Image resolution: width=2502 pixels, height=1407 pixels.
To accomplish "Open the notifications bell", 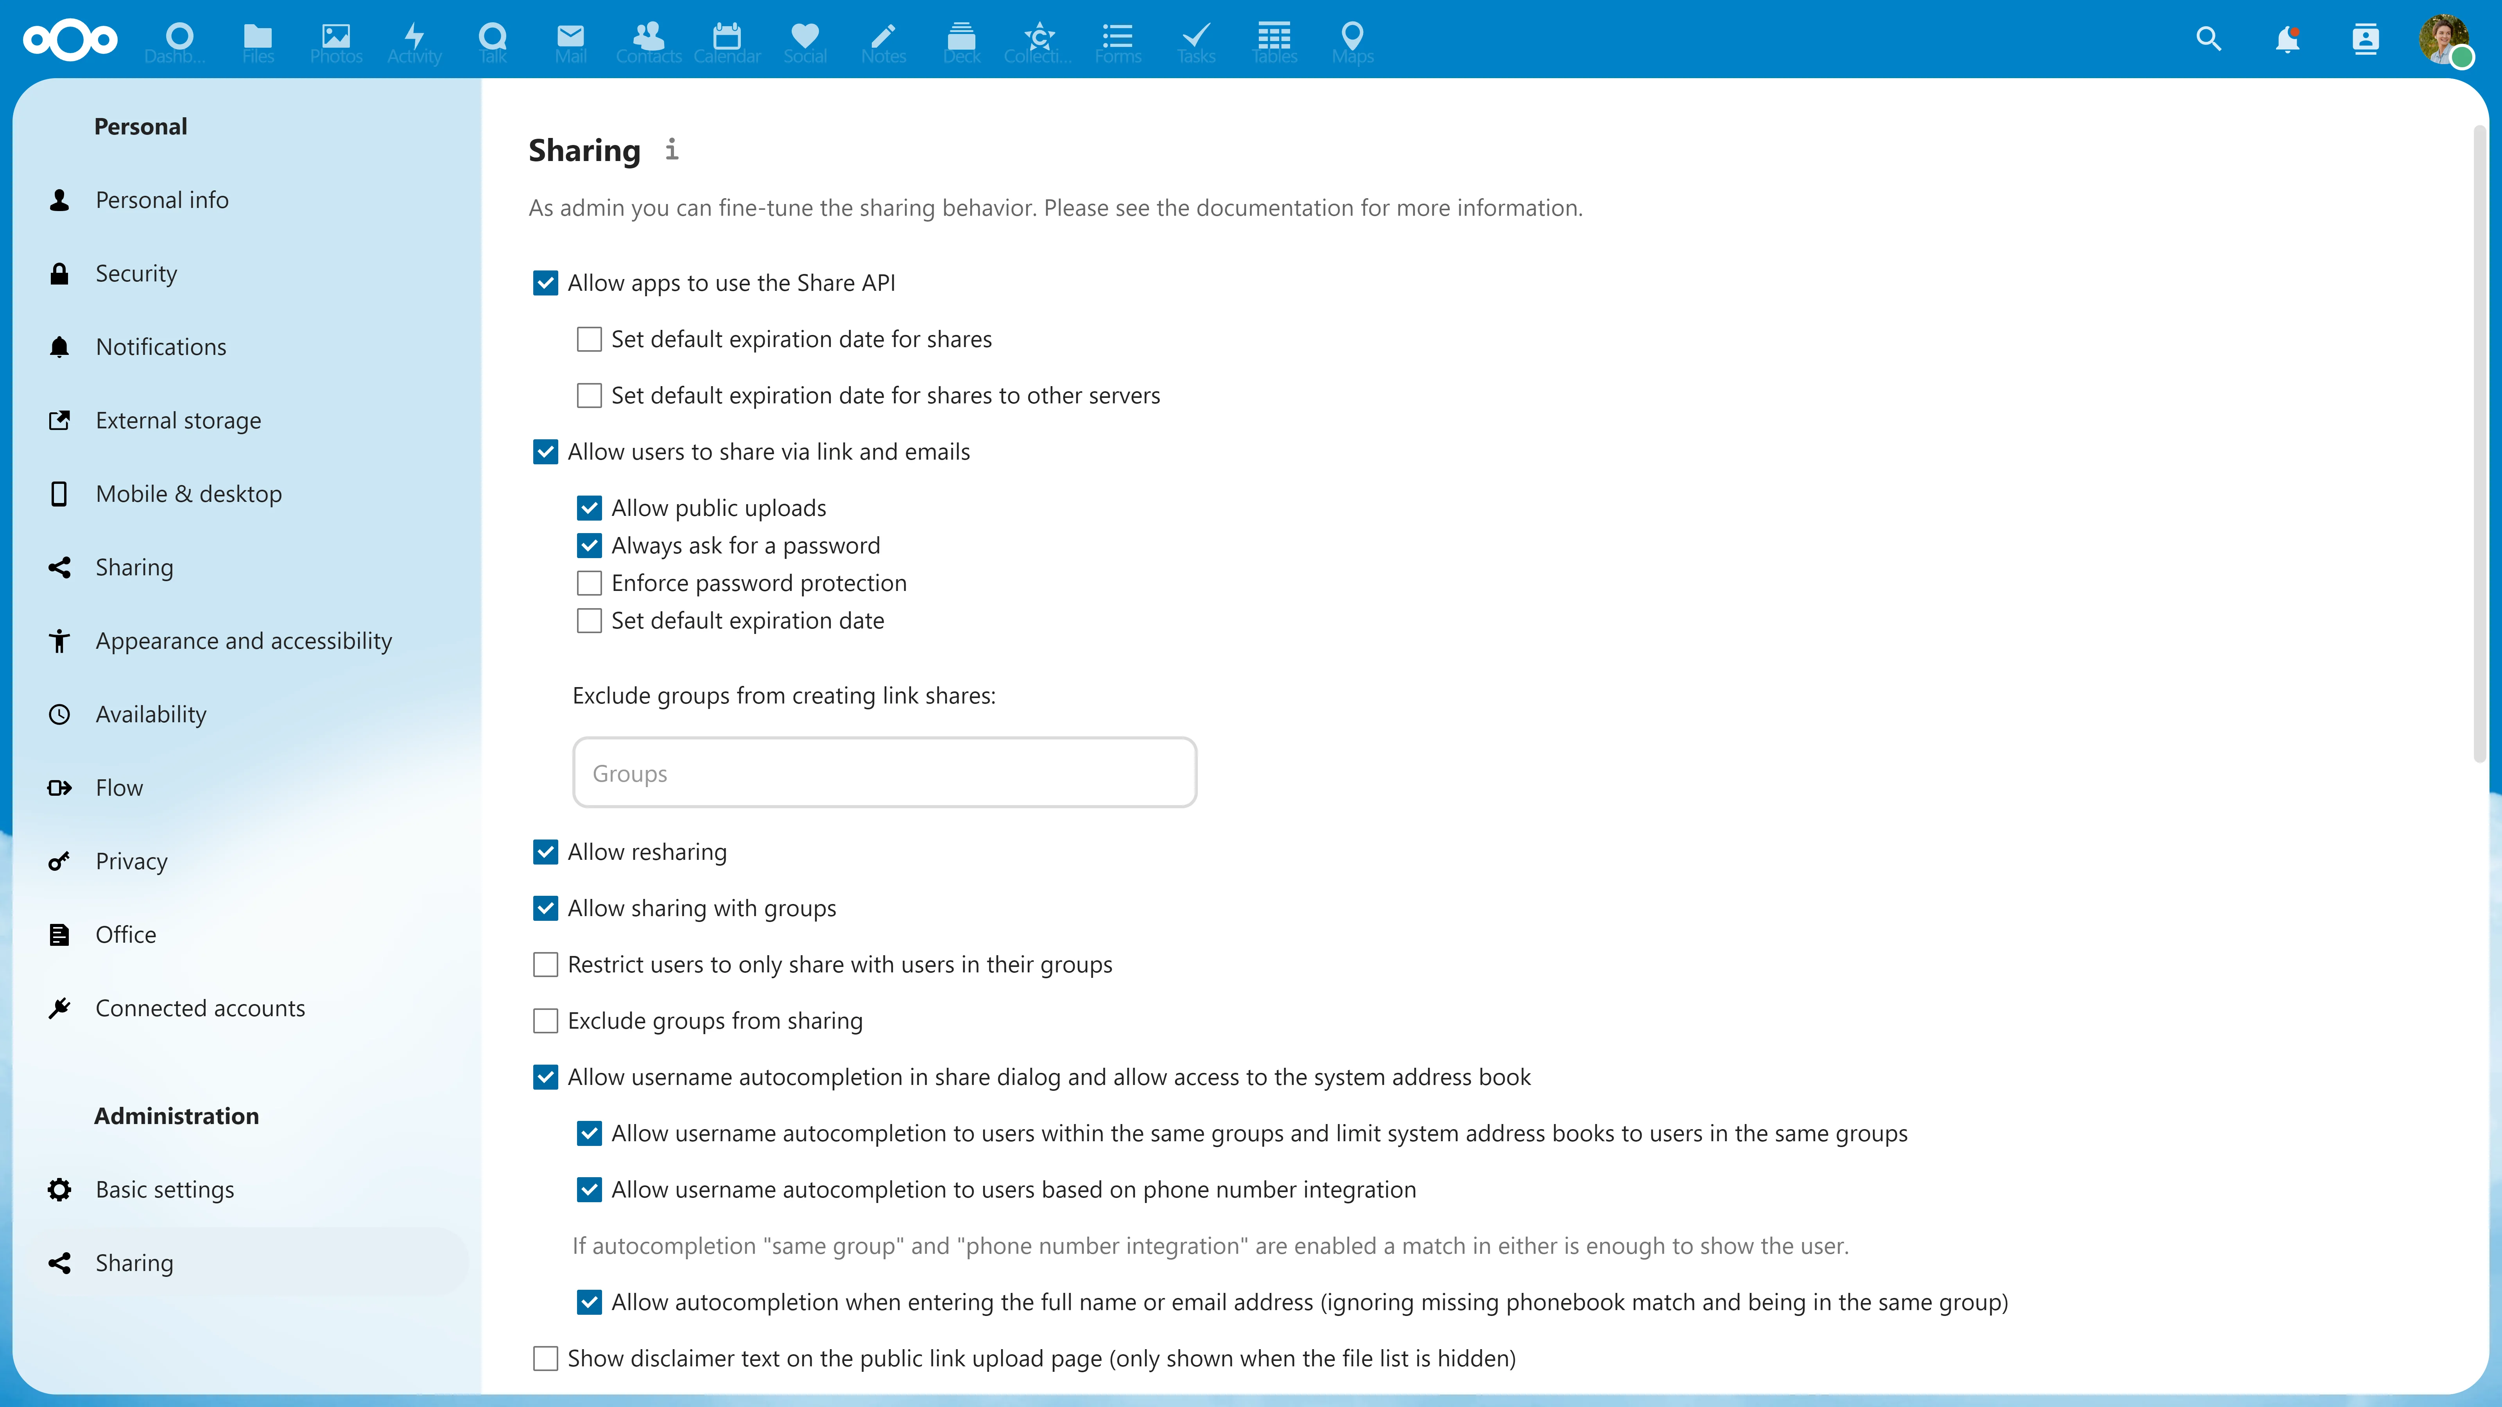I will tap(2288, 39).
